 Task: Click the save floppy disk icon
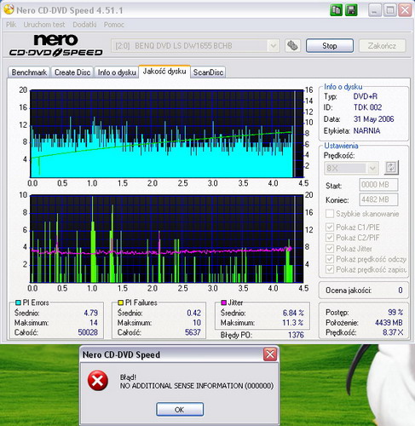[x=351, y=10]
